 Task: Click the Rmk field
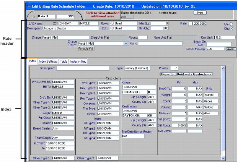(160, 43)
